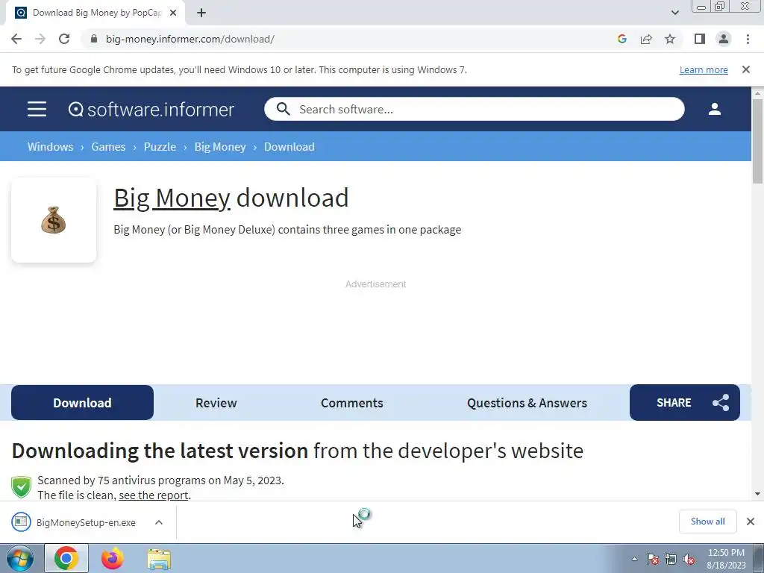
Task: Click the software.informer logo
Action: [151, 110]
